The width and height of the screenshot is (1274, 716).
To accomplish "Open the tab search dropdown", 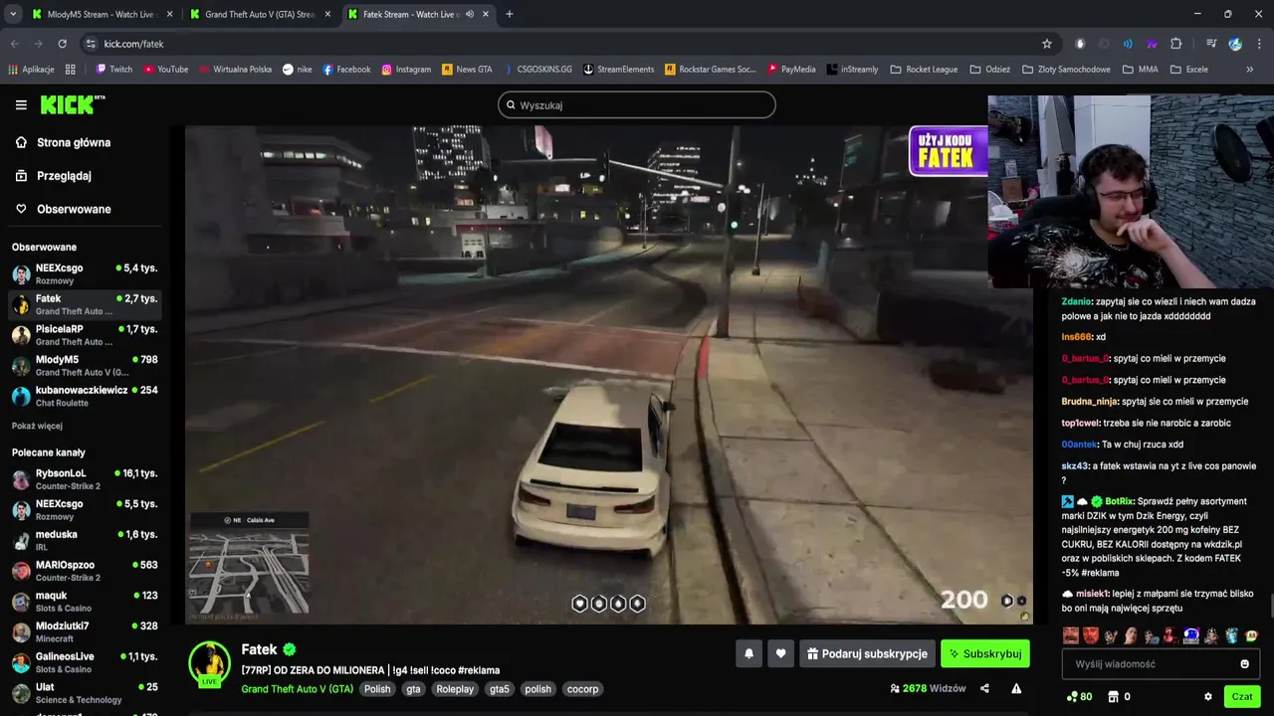I will [13, 14].
